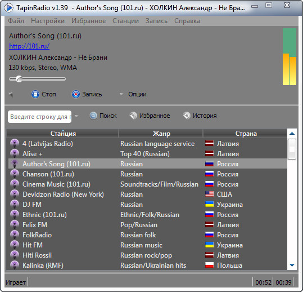Click Latvia flag in Felix FM row
Viewport: 303px width, 292px height.
209,225
